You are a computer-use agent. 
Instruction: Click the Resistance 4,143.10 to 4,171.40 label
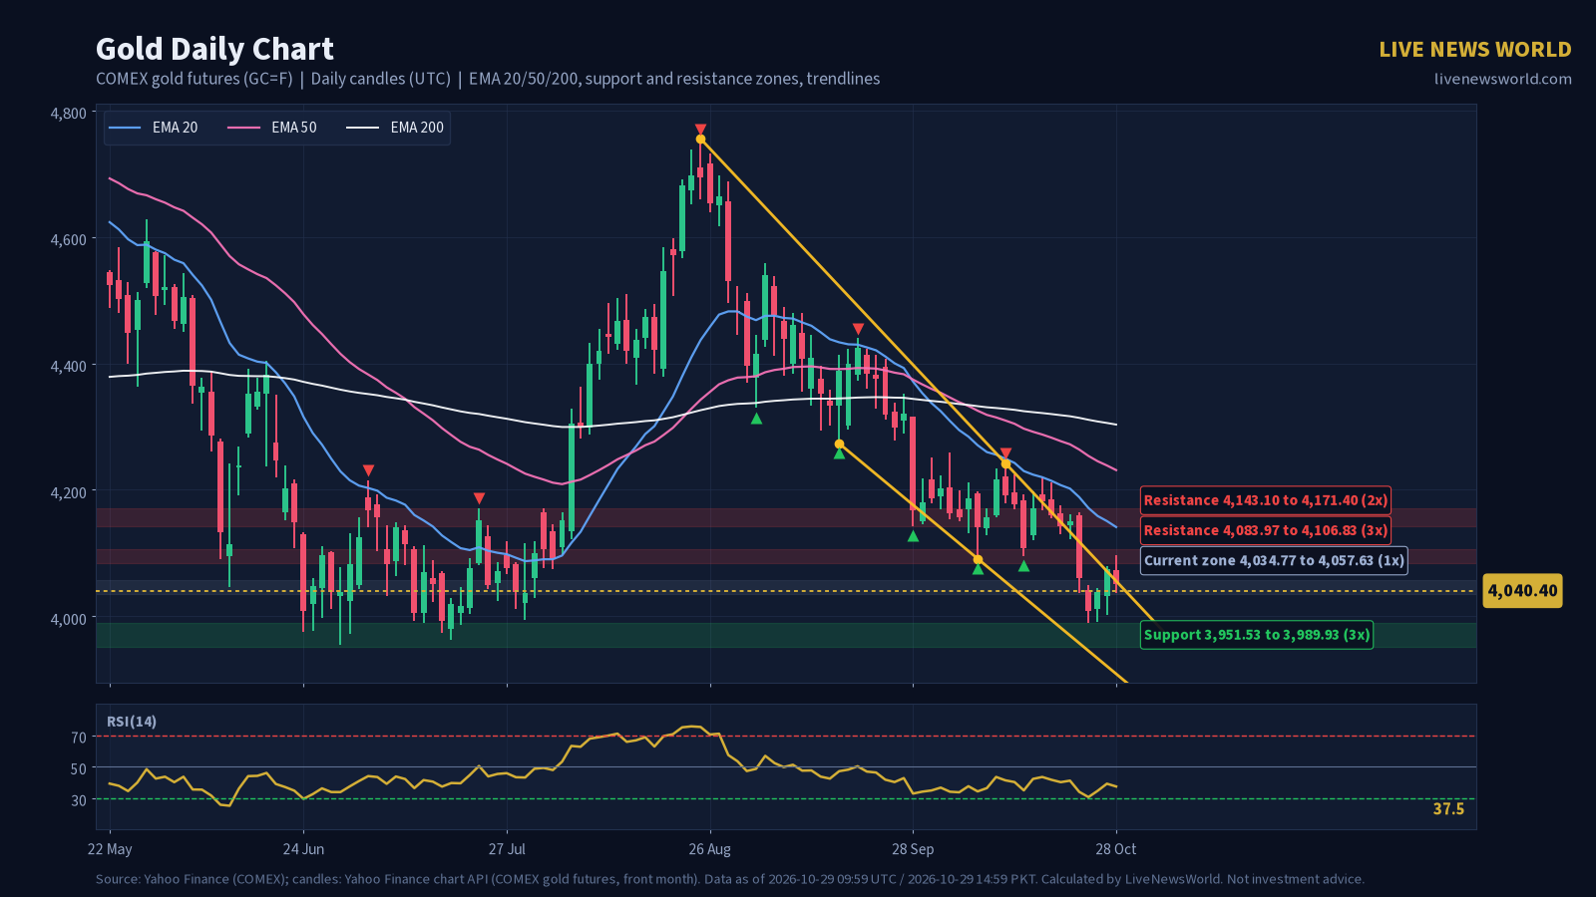pyautogui.click(x=1265, y=500)
